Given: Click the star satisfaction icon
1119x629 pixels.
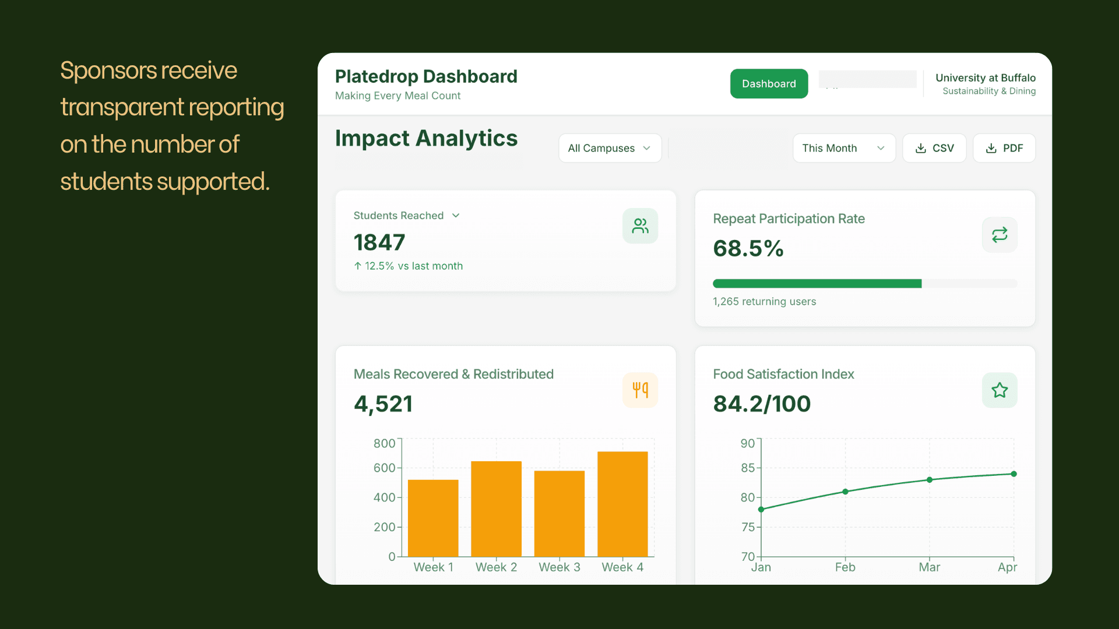Looking at the screenshot, I should (x=999, y=390).
